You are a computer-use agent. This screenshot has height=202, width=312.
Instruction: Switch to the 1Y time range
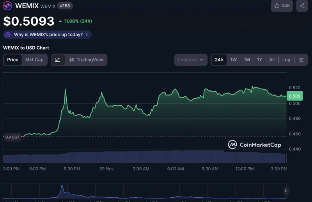click(x=259, y=60)
